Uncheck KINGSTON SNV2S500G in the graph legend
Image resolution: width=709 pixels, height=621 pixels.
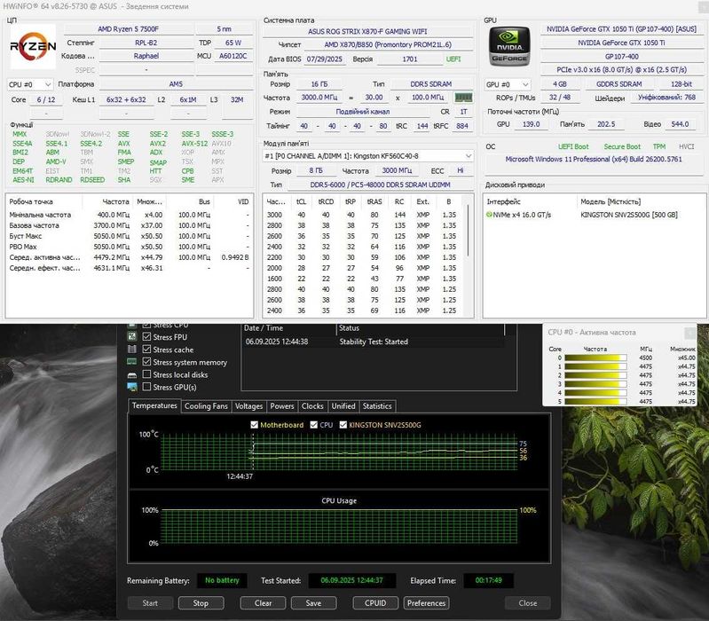343,425
